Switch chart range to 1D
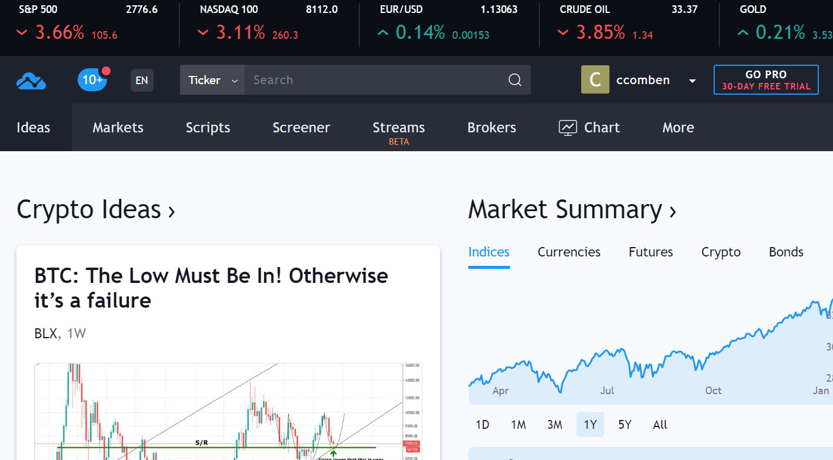Image resolution: width=833 pixels, height=460 pixels. 482,424
